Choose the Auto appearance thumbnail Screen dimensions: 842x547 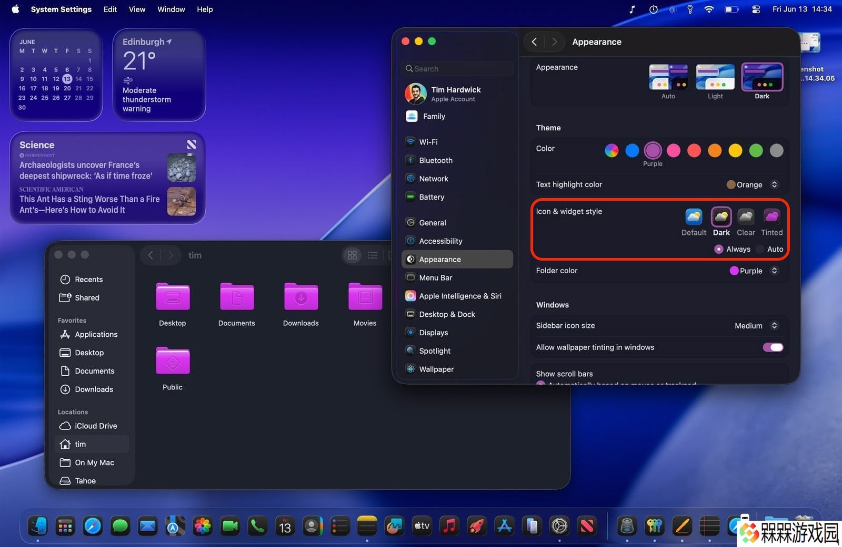pos(668,77)
